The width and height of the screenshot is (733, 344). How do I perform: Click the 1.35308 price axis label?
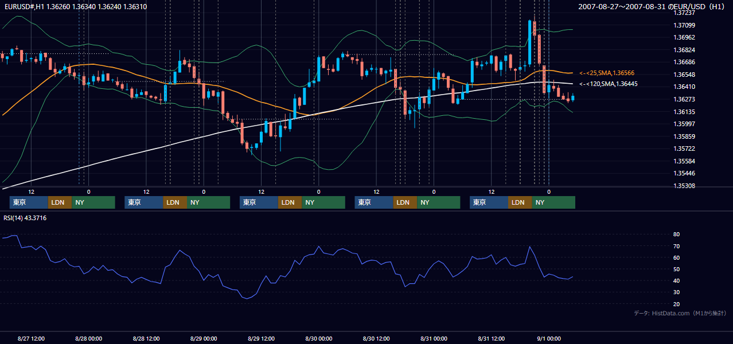point(685,186)
